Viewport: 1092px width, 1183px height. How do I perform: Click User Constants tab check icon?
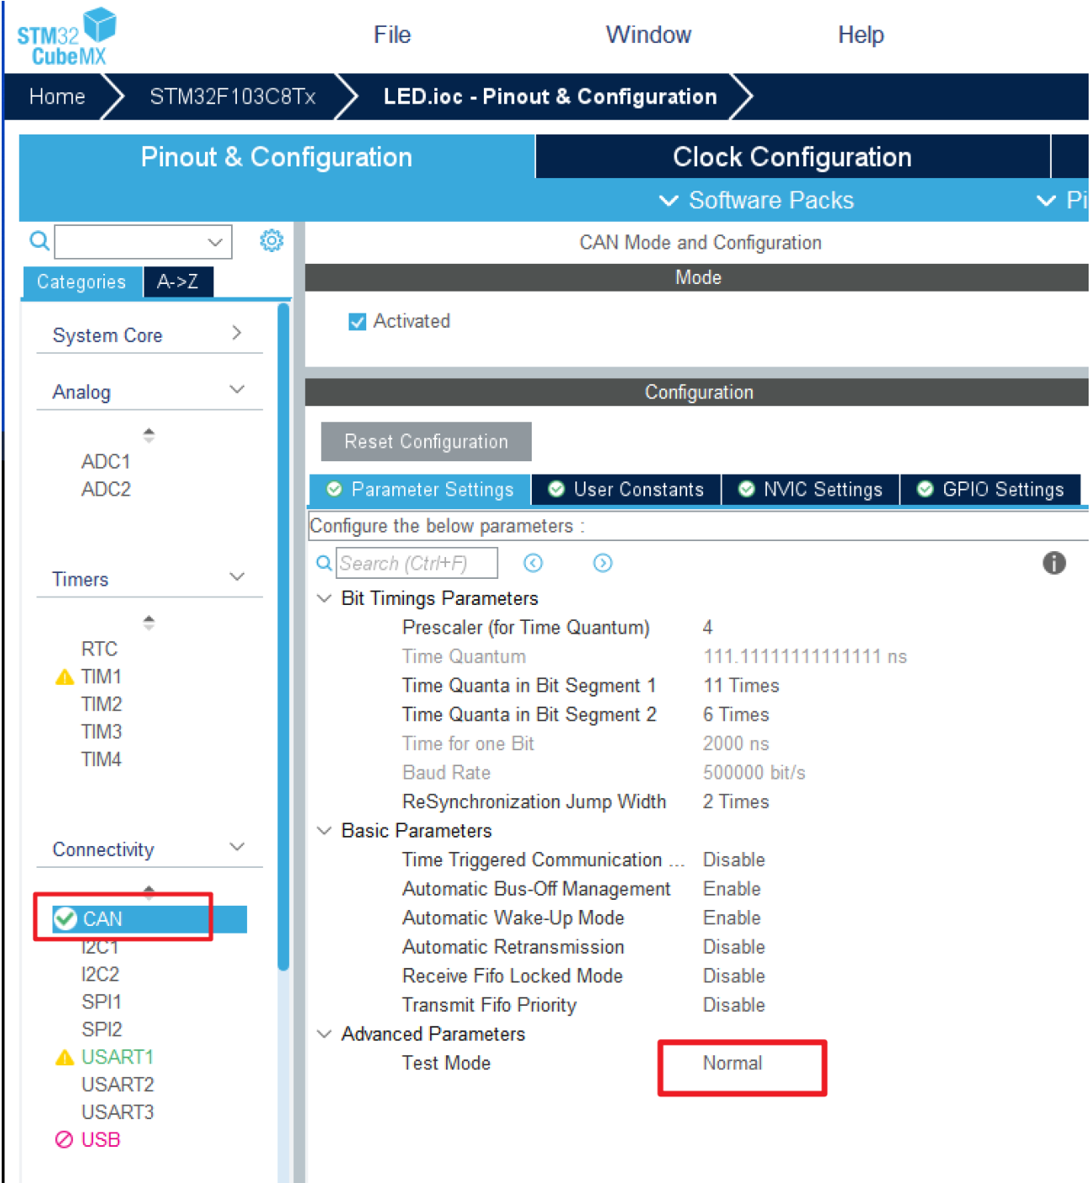coord(556,489)
